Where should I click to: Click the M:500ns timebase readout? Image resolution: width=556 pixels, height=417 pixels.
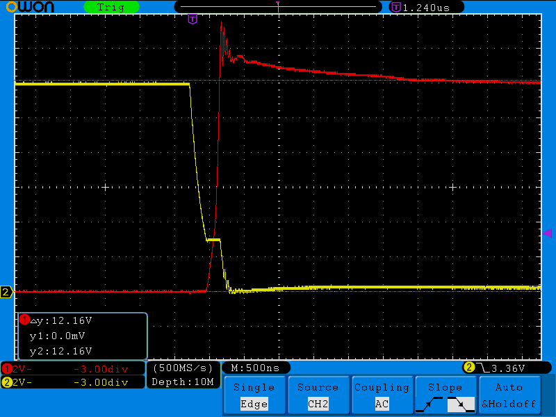point(255,368)
